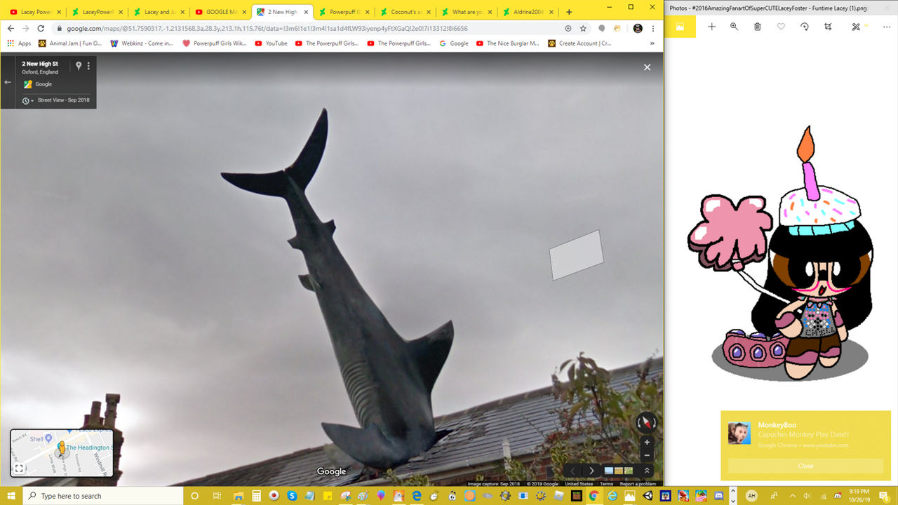Screen dimensions: 898x505
Task: Open the Webkinz bookmark
Action: pyautogui.click(x=142, y=43)
